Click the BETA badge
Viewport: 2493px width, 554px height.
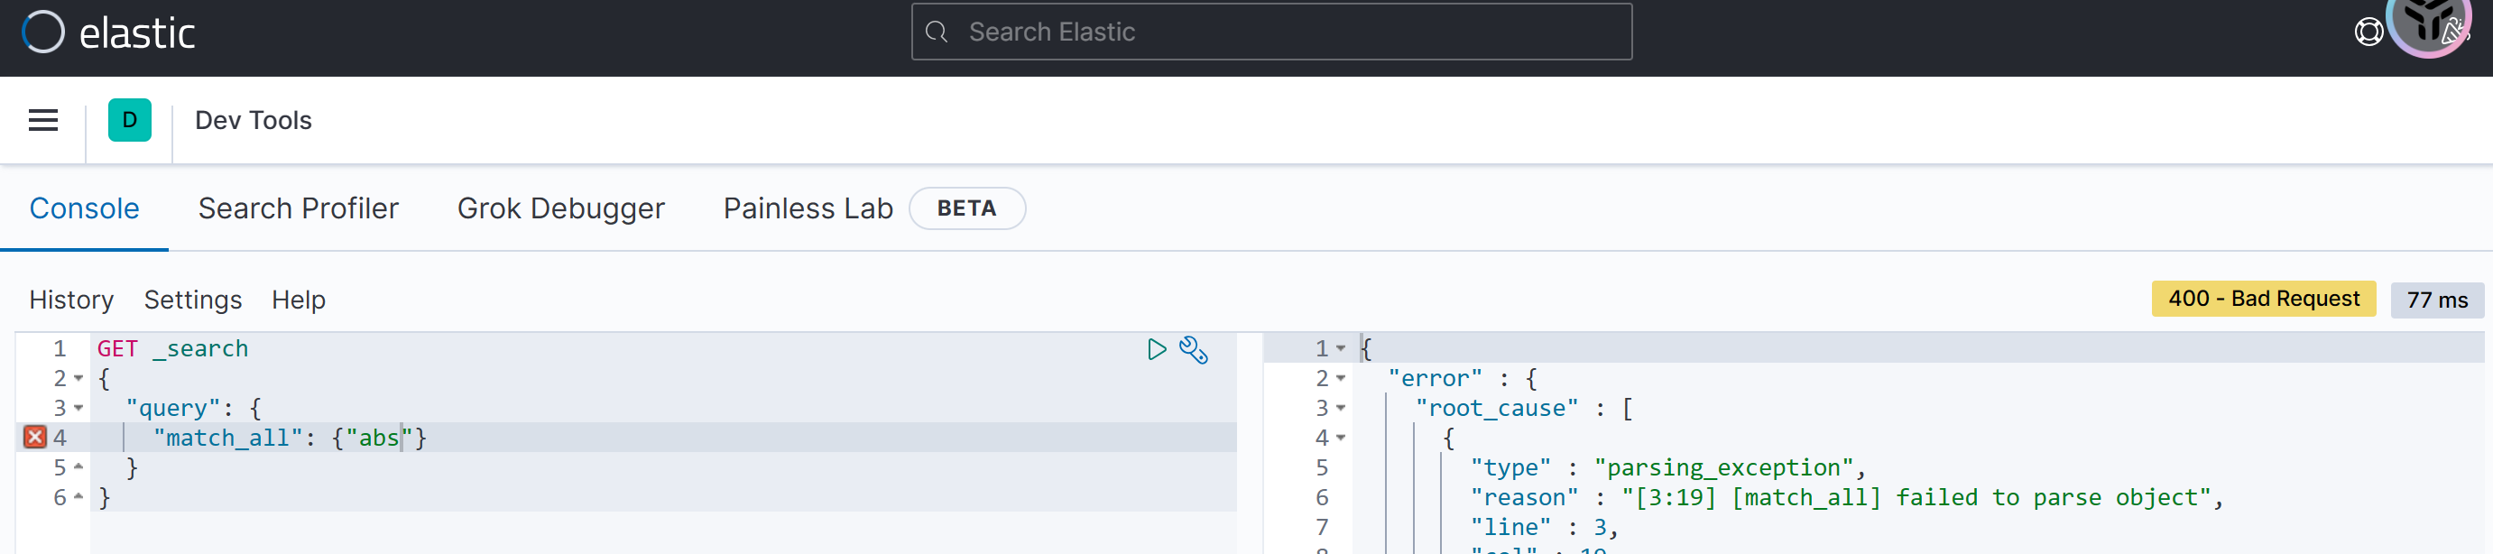[967, 208]
